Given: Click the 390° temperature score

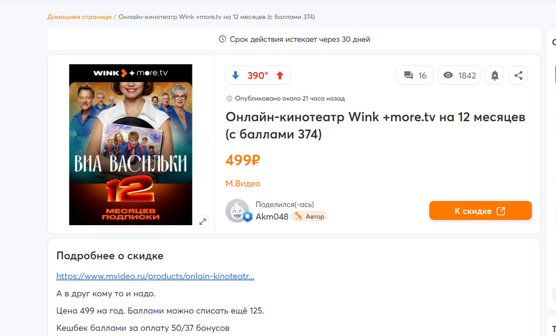Looking at the screenshot, I should pyautogui.click(x=258, y=76).
